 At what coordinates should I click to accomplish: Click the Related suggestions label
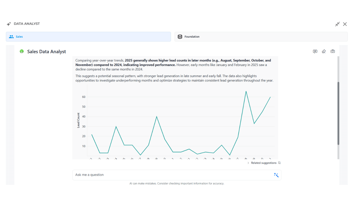coord(263,163)
